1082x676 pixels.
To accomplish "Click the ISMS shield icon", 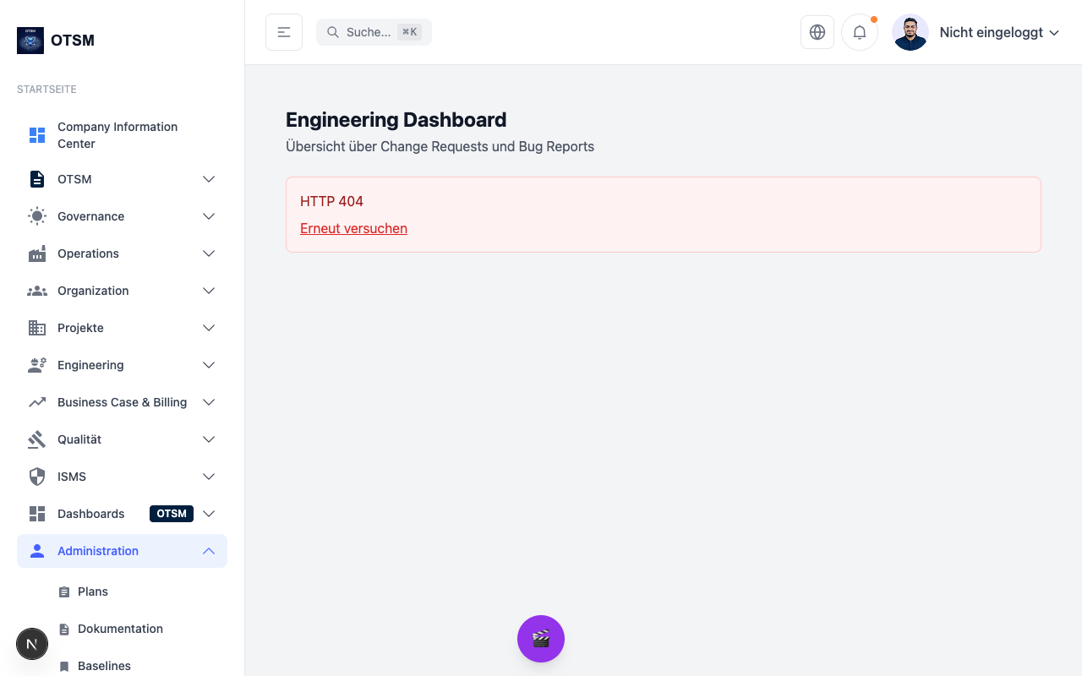I will [x=37, y=477].
